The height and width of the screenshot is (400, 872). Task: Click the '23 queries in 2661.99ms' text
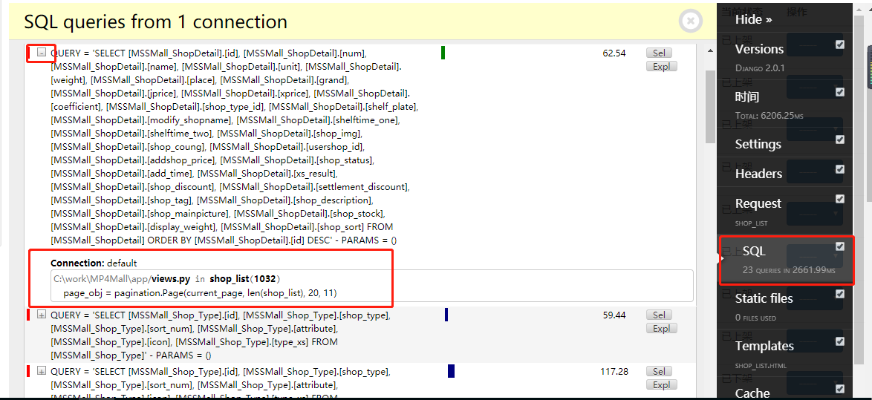[x=789, y=270]
